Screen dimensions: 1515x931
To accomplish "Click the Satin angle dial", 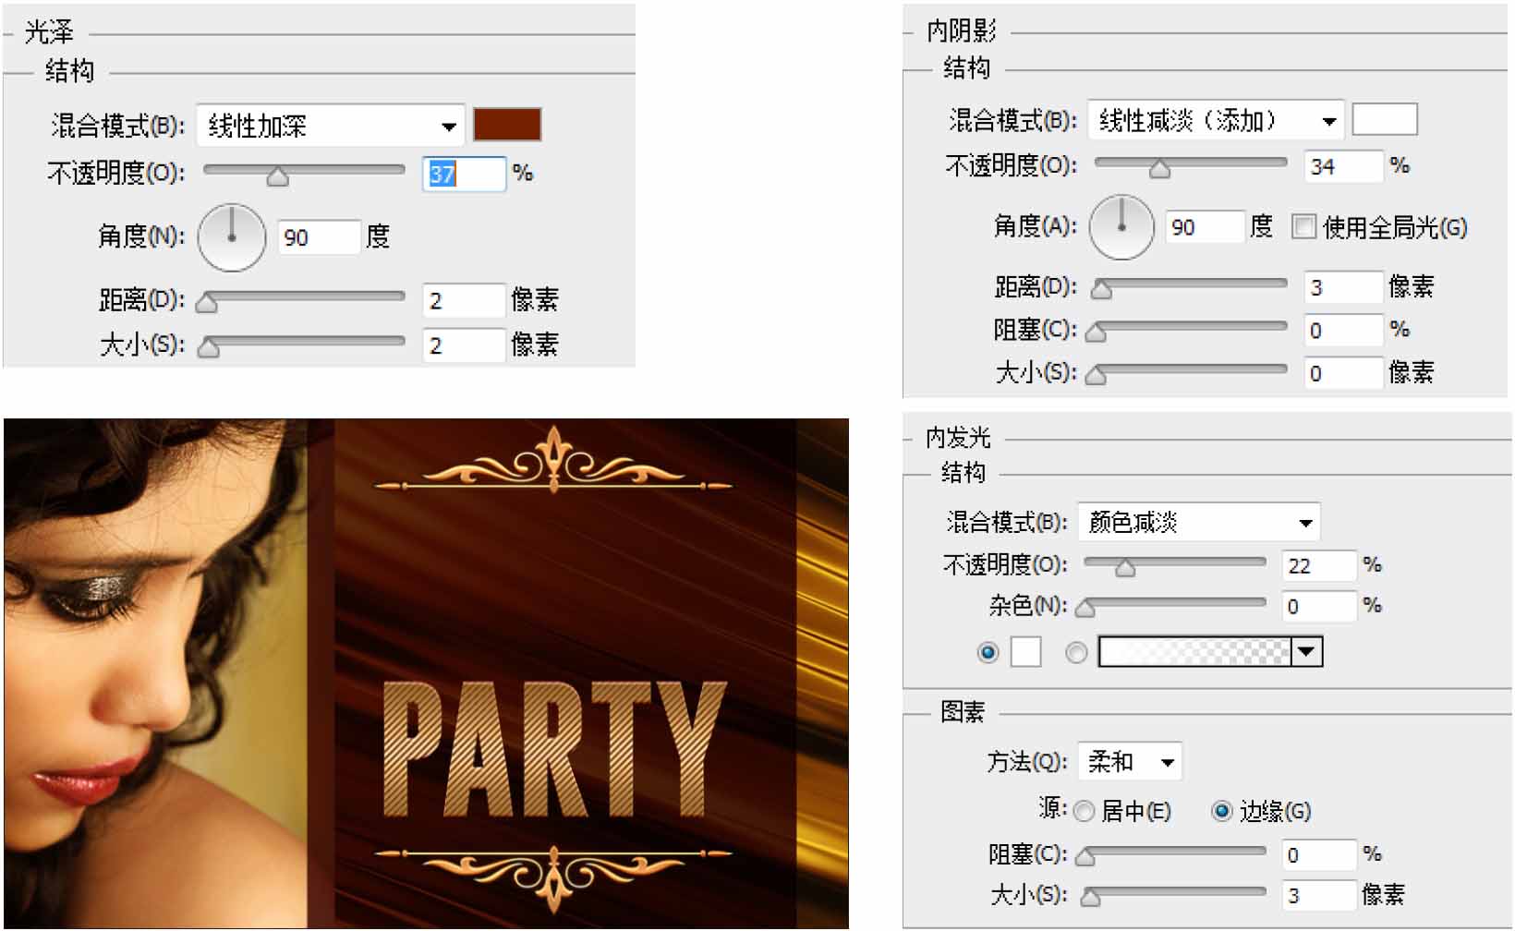I will tap(232, 237).
